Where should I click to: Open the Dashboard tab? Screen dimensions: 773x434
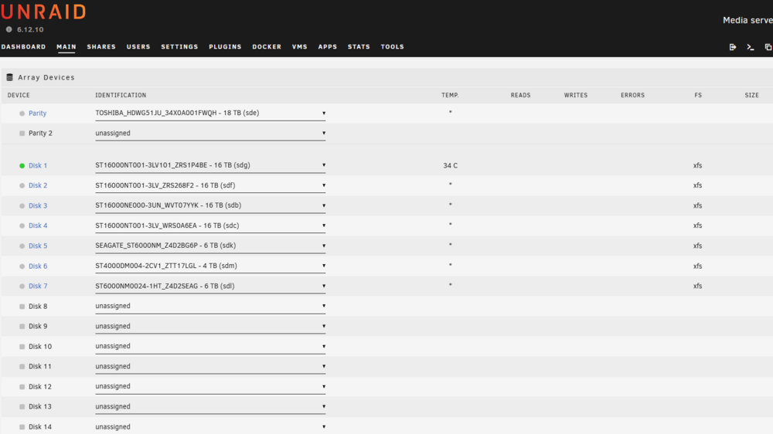[23, 47]
